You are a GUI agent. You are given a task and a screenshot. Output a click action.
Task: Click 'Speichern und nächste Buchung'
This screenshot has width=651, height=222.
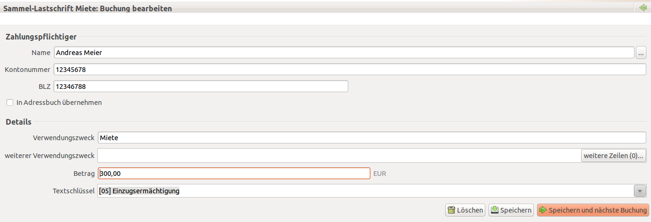(593, 210)
